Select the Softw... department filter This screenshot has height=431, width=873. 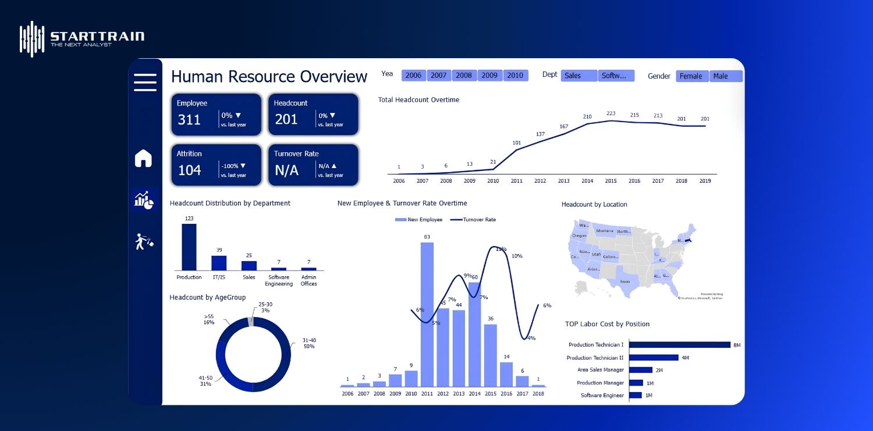point(616,76)
